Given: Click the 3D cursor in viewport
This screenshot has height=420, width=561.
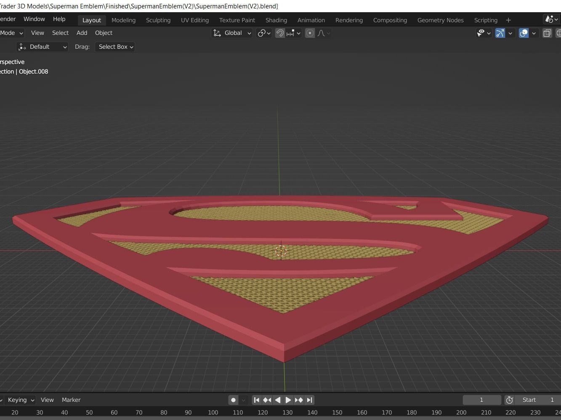Looking at the screenshot, I should tap(281, 251).
